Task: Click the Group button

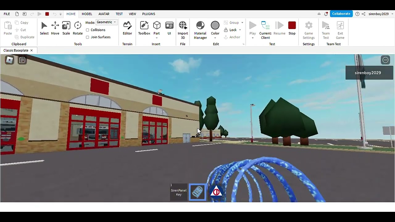Action: (231, 23)
